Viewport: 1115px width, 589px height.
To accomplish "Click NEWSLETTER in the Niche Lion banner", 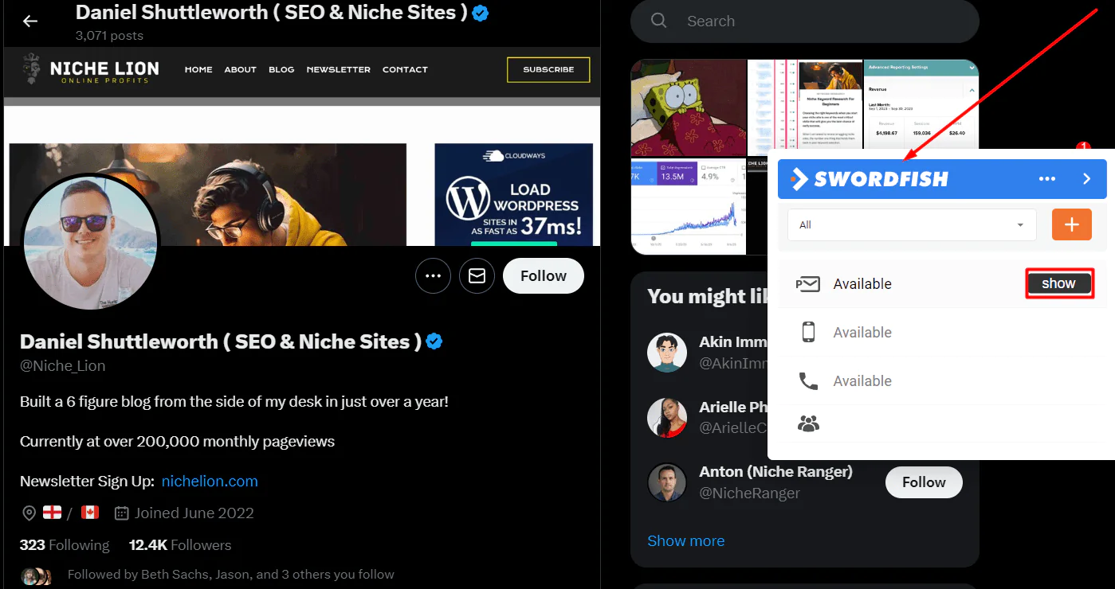I will 338,69.
